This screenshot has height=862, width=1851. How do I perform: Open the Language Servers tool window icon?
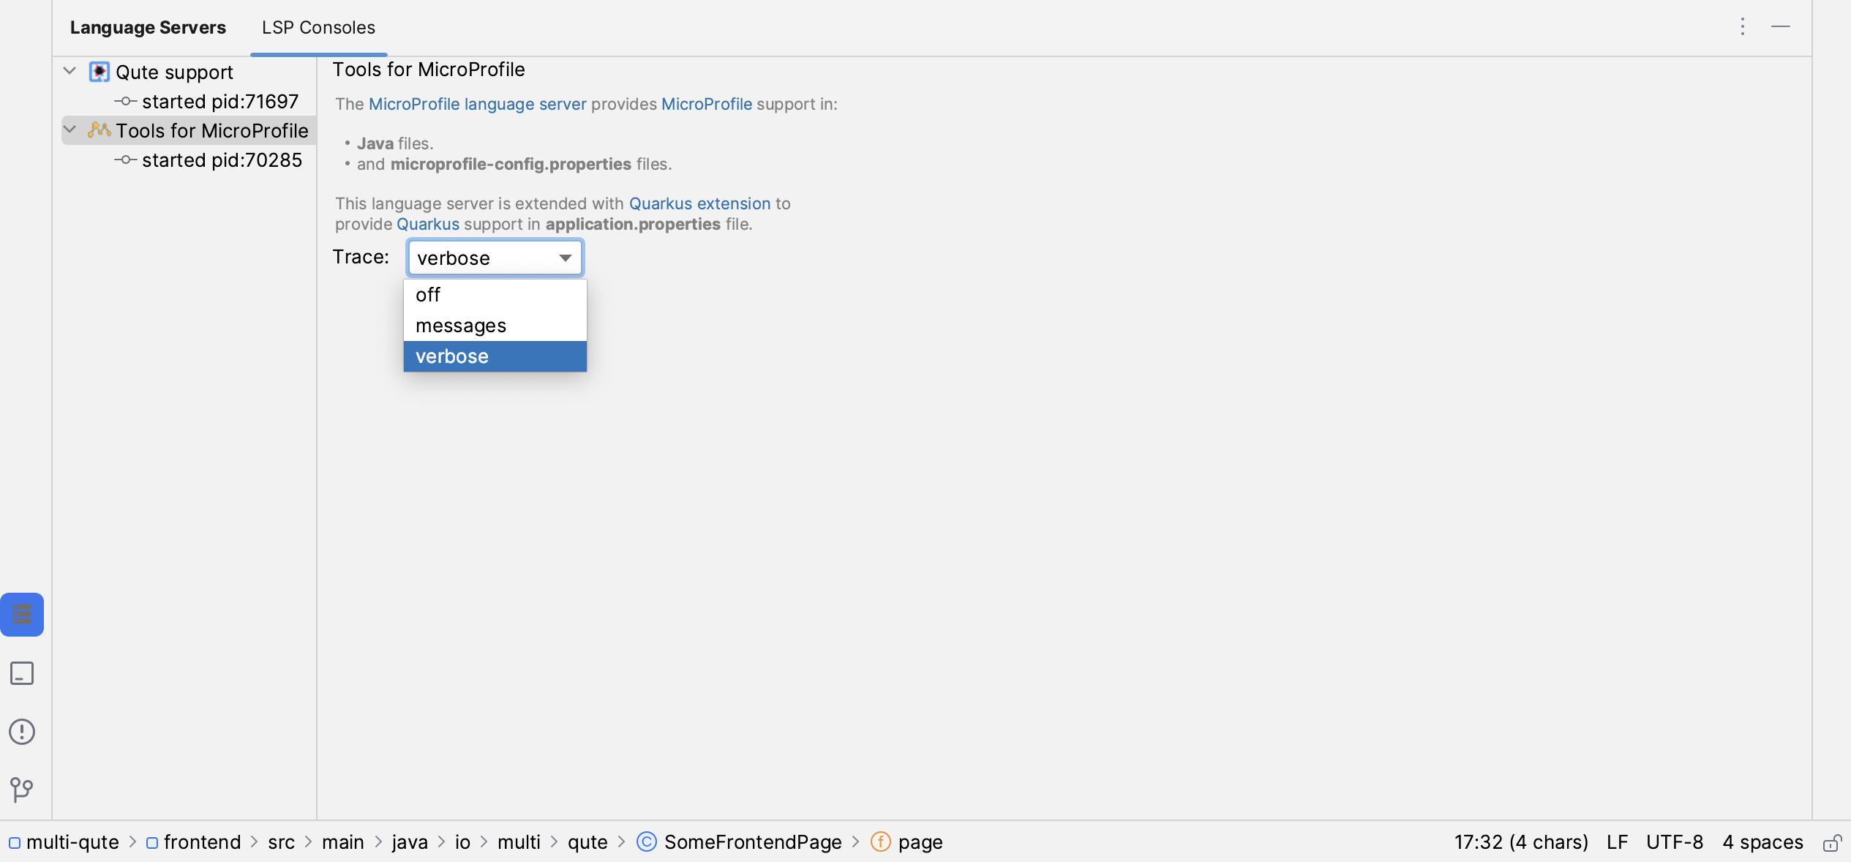(22, 614)
